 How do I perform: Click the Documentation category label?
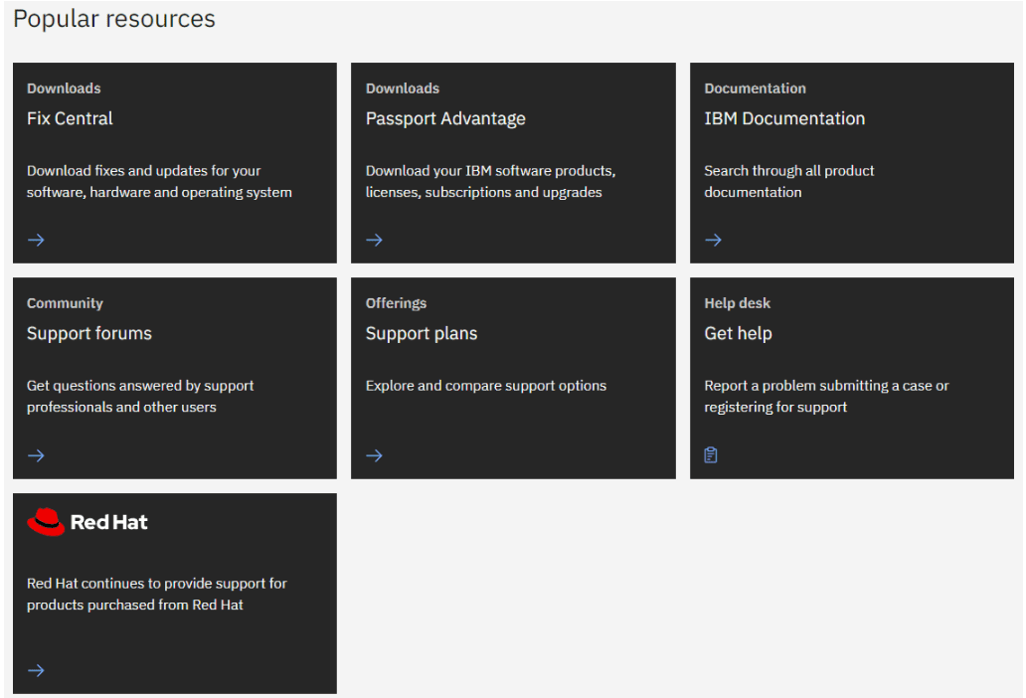point(756,88)
